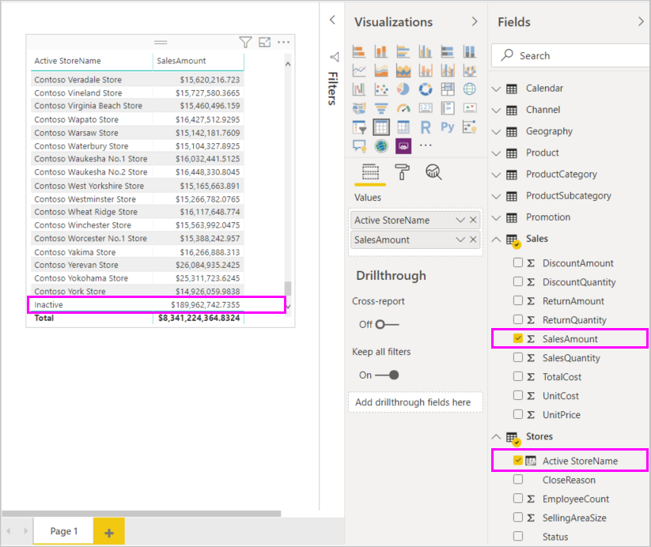Switch to the Page 1 tab
Screen dimensions: 651x547
[62, 531]
